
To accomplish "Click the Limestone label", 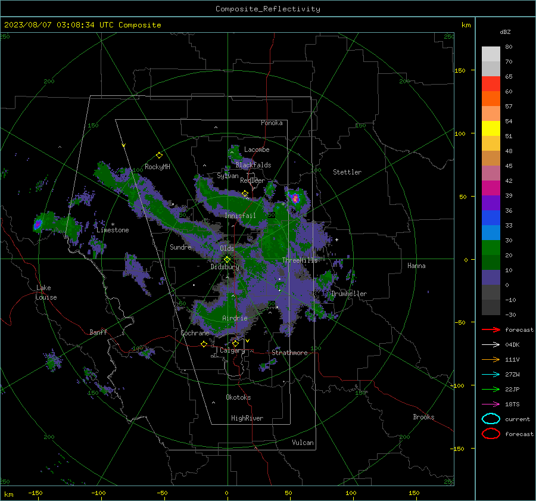I will click(x=113, y=230).
